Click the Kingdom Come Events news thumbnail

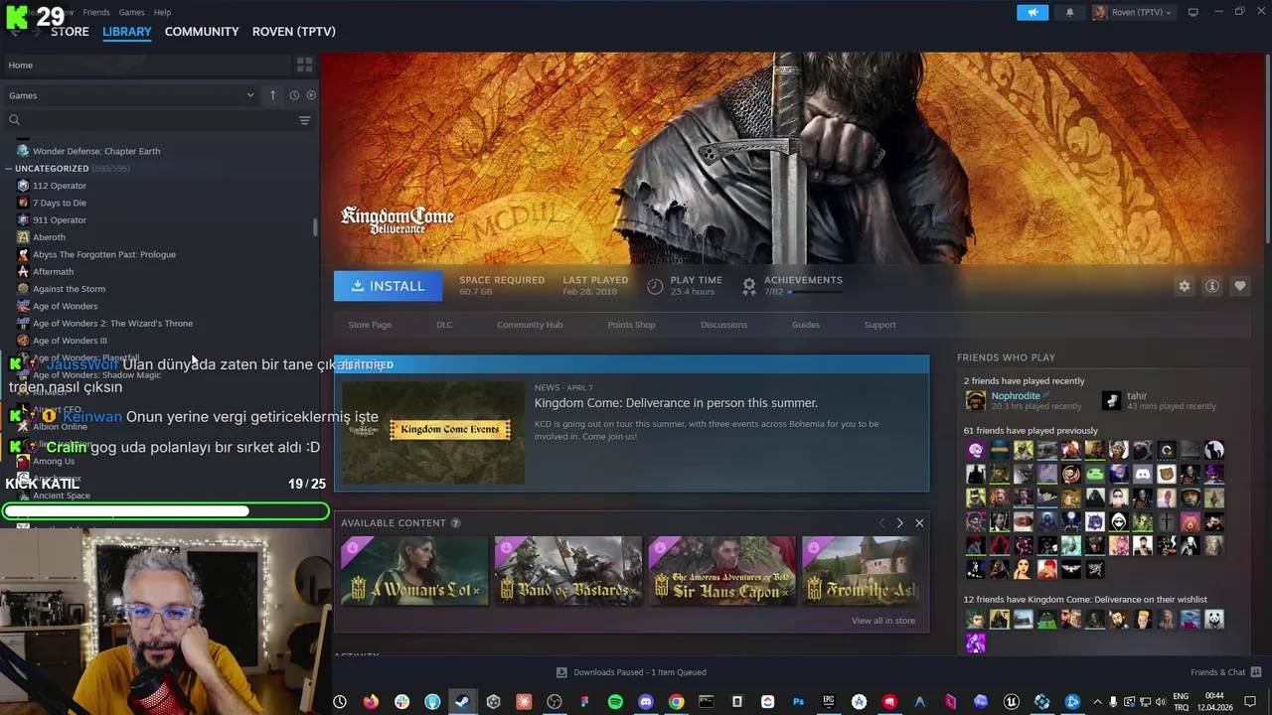pos(433,432)
